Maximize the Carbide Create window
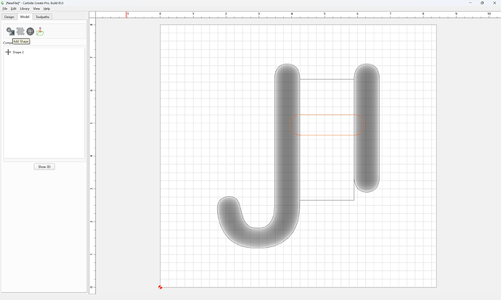The width and height of the screenshot is (501, 300). point(482,3)
